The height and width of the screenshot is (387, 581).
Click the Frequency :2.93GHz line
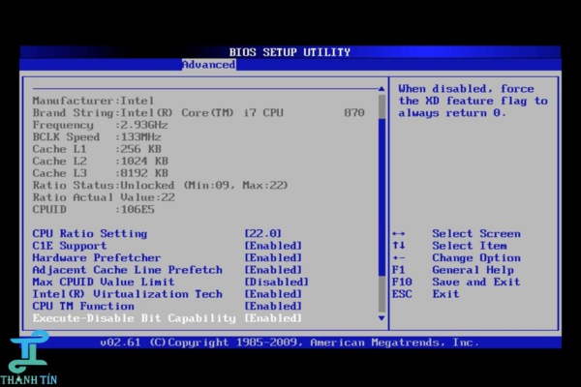[x=100, y=125]
